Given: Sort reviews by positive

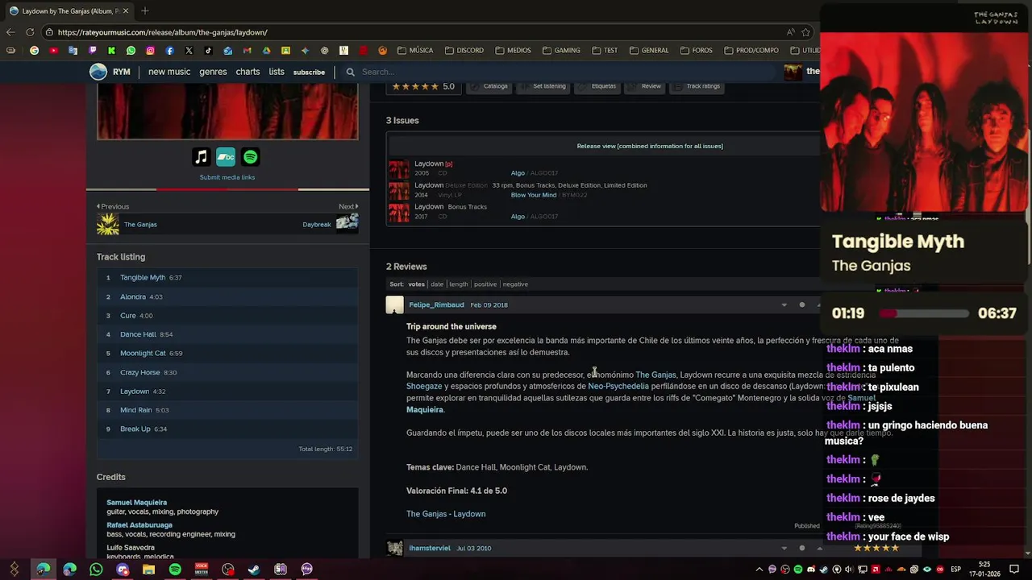Looking at the screenshot, I should coord(485,284).
